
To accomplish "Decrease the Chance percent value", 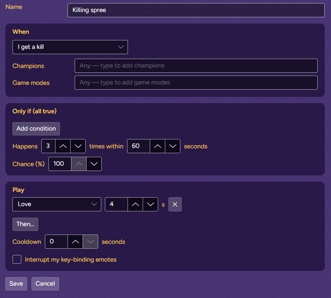I will tap(94, 164).
